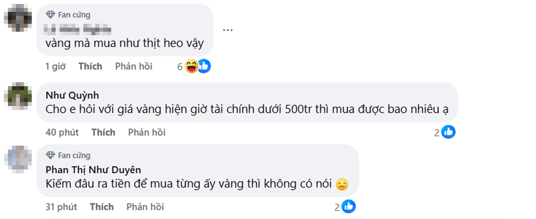Click the '40 phút' timestamp
536x219 pixels.
(x=62, y=132)
